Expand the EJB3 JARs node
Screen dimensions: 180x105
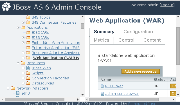(23, 37)
